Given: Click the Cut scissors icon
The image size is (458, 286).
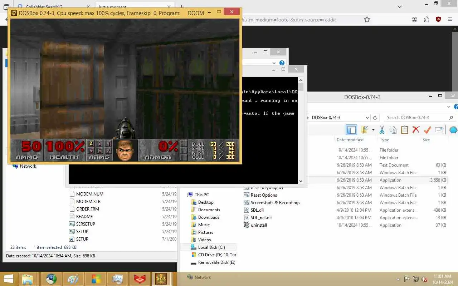Looking at the screenshot, I should click(x=382, y=130).
